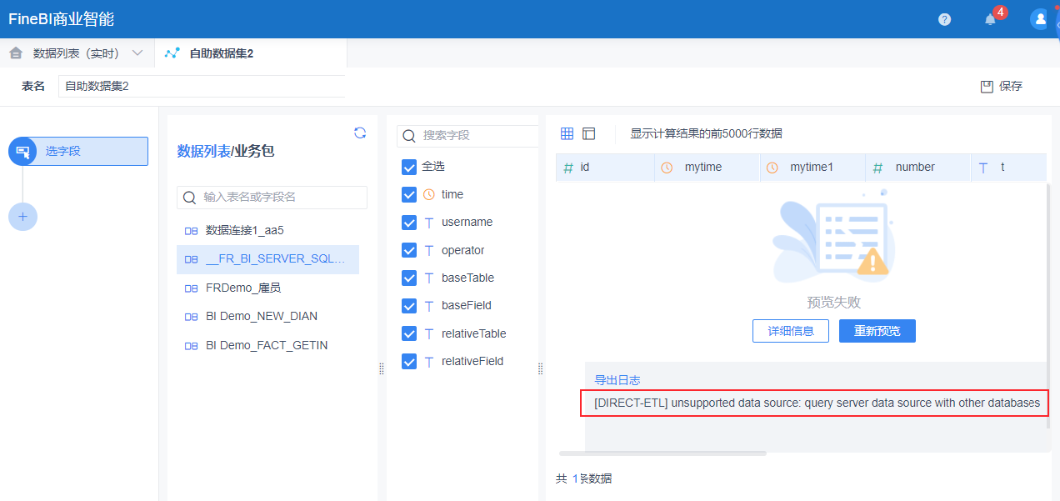Click the 导出日志 export log link

(x=617, y=380)
